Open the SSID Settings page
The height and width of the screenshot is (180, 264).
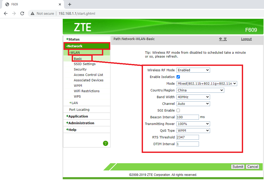[85, 64]
